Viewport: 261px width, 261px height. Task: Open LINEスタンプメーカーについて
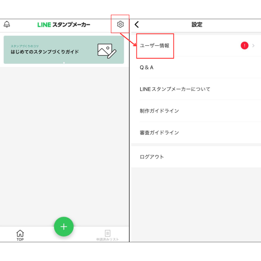coord(196,89)
